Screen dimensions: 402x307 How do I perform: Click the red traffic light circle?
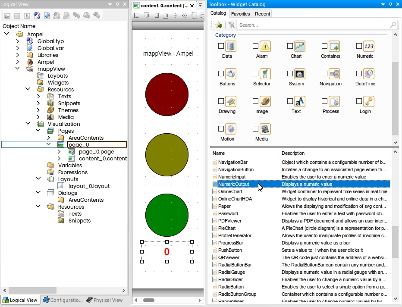tap(167, 94)
